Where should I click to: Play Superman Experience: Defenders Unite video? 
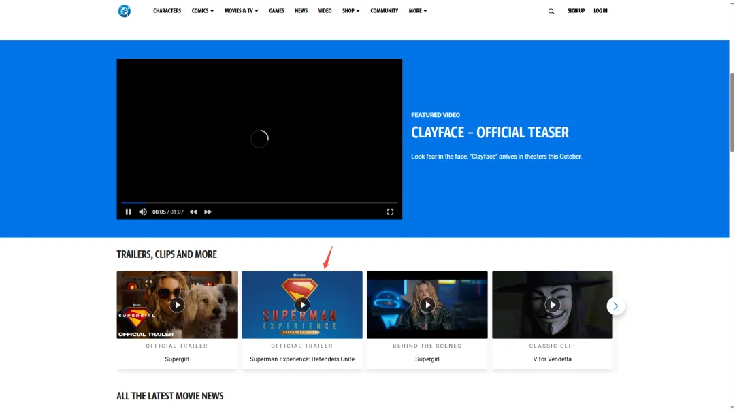(302, 305)
